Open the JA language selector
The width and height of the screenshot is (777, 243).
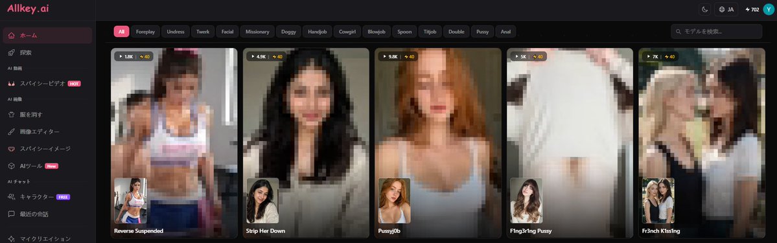(726, 10)
